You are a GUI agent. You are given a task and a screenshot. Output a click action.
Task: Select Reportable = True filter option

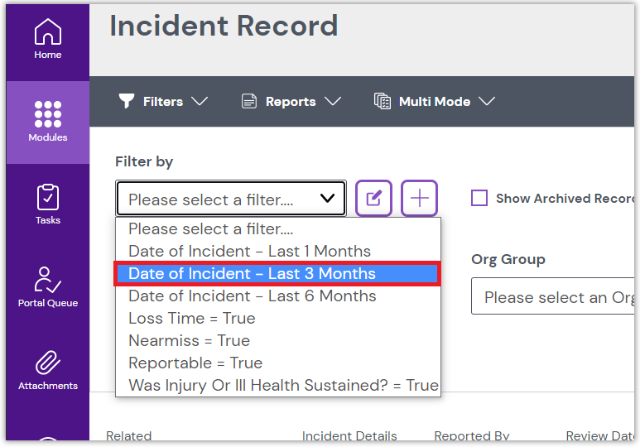[195, 363]
